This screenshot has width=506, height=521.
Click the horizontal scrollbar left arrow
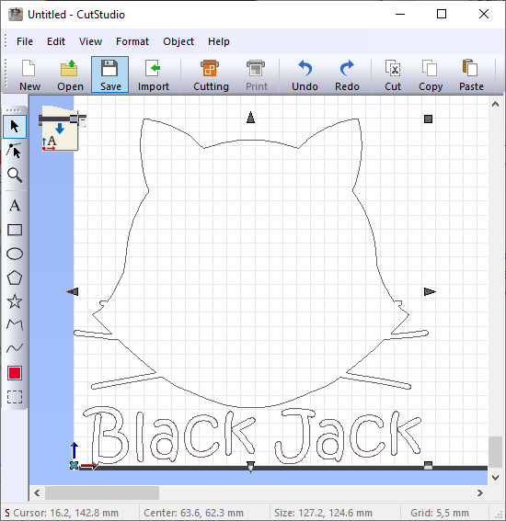point(37,493)
